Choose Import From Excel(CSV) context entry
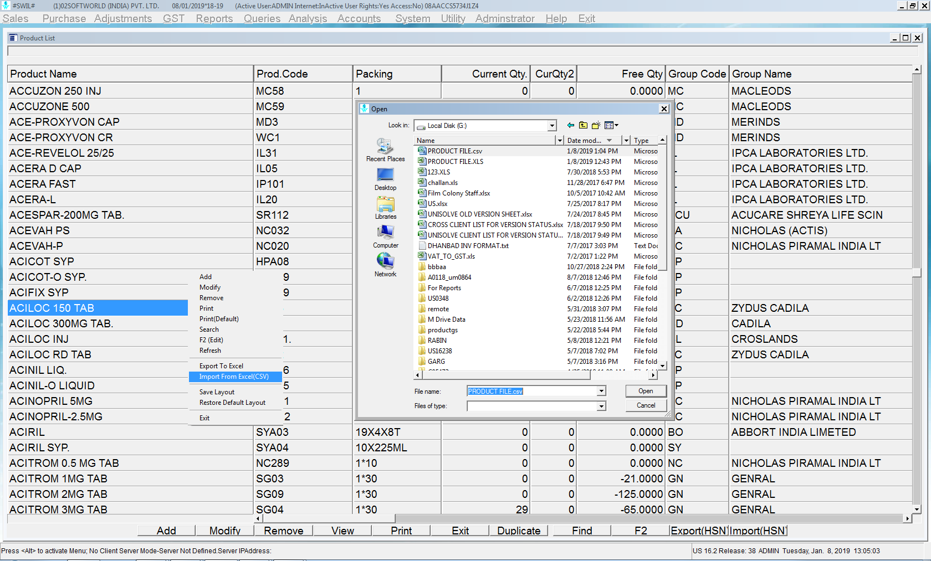Screen dimensions: 931x561 (235, 377)
